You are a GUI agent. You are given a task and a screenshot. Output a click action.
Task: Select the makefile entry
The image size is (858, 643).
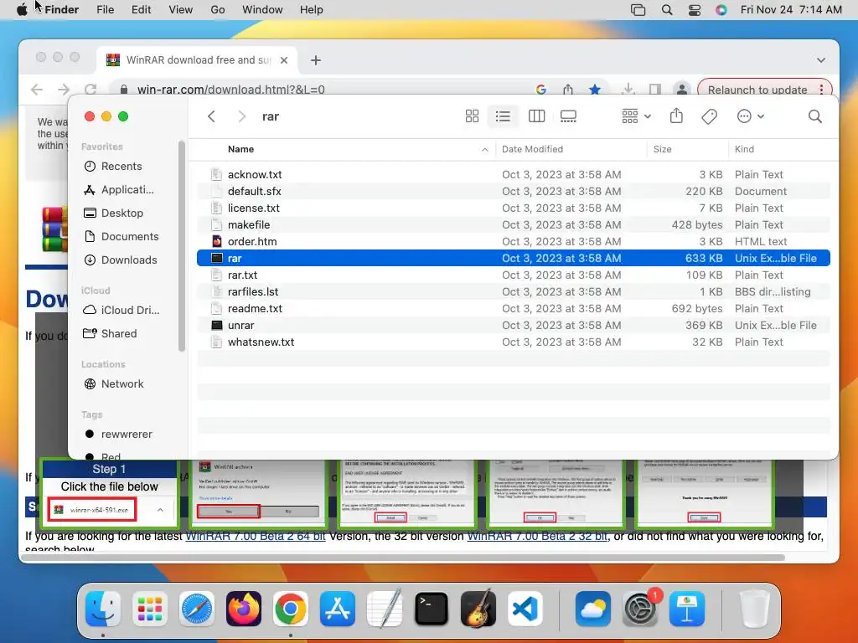point(514,224)
